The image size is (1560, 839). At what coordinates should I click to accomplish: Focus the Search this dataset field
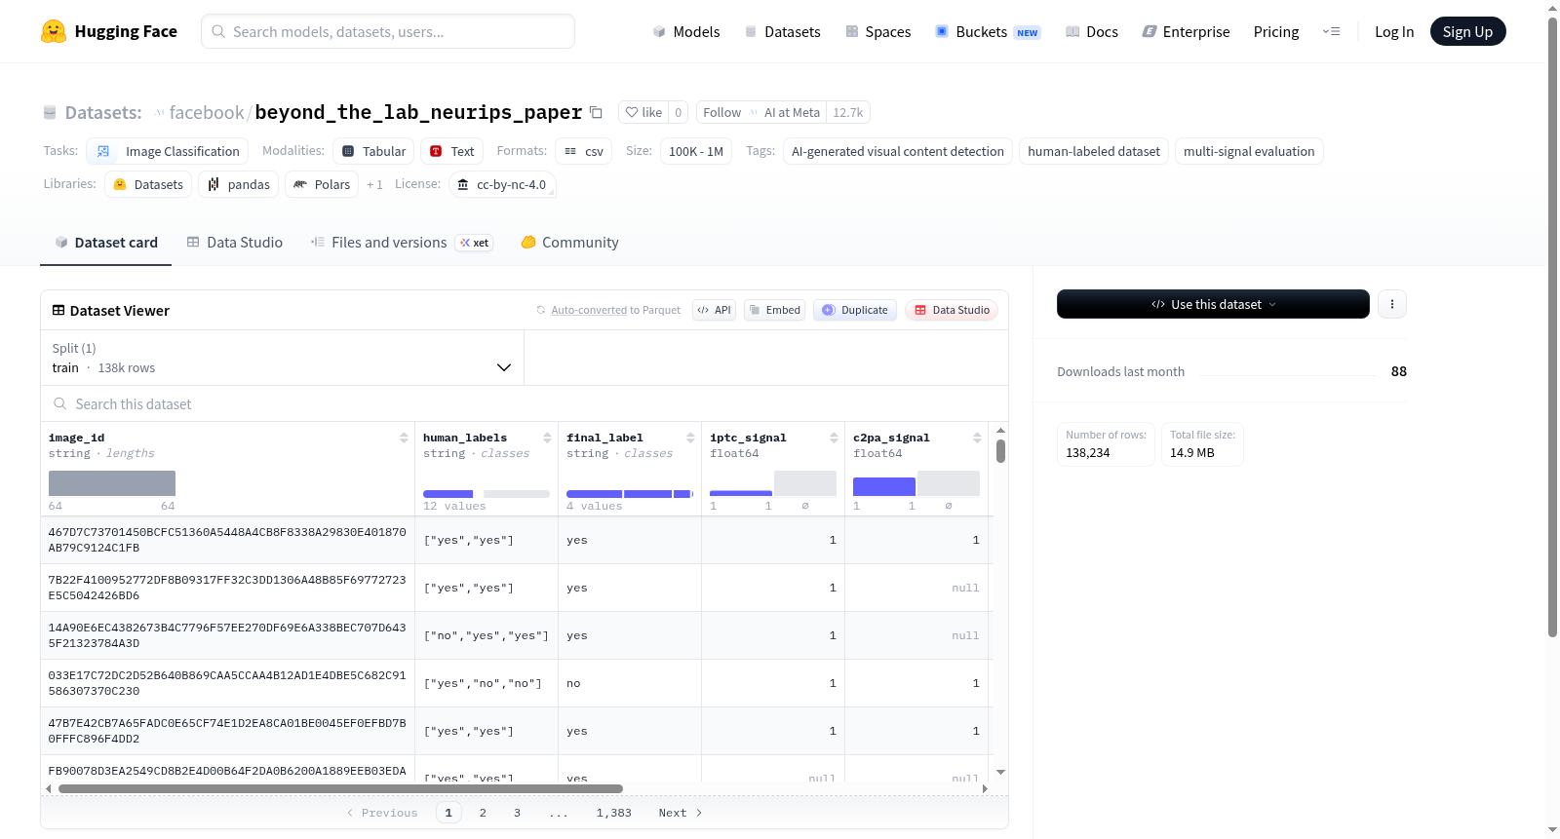pyautogui.click(x=525, y=403)
